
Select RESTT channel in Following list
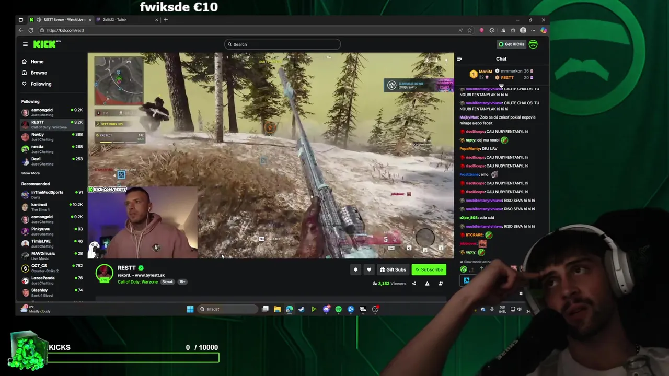tap(52, 124)
